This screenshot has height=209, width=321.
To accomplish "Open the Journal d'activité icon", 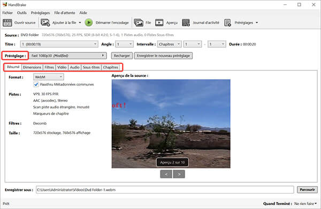I will pyautogui.click(x=186, y=22).
